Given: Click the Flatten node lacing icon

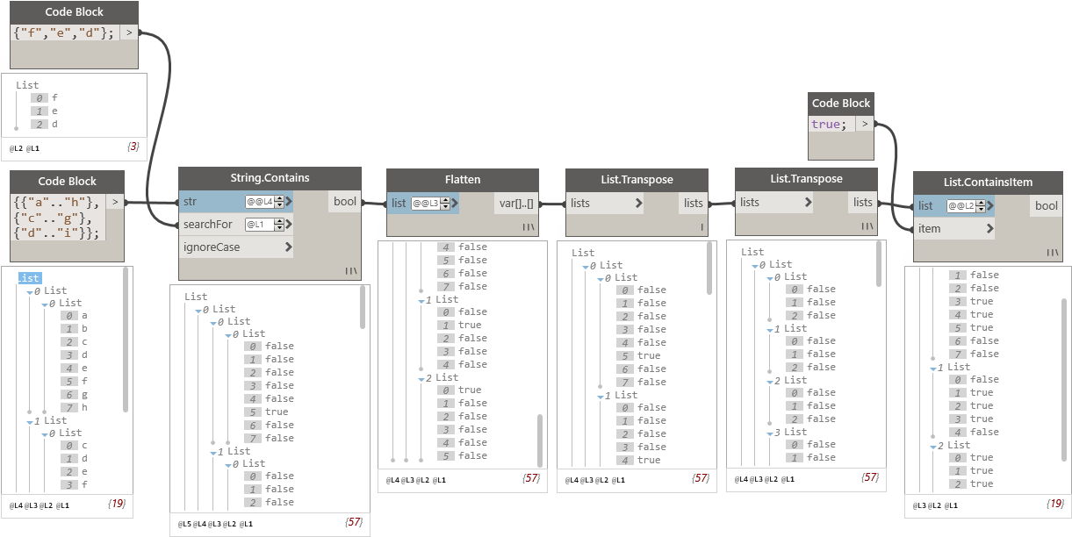Looking at the screenshot, I should (x=528, y=226).
